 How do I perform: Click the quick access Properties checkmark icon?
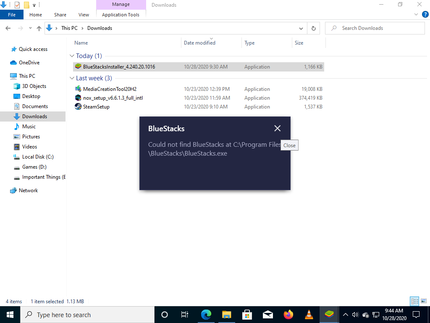point(17,5)
